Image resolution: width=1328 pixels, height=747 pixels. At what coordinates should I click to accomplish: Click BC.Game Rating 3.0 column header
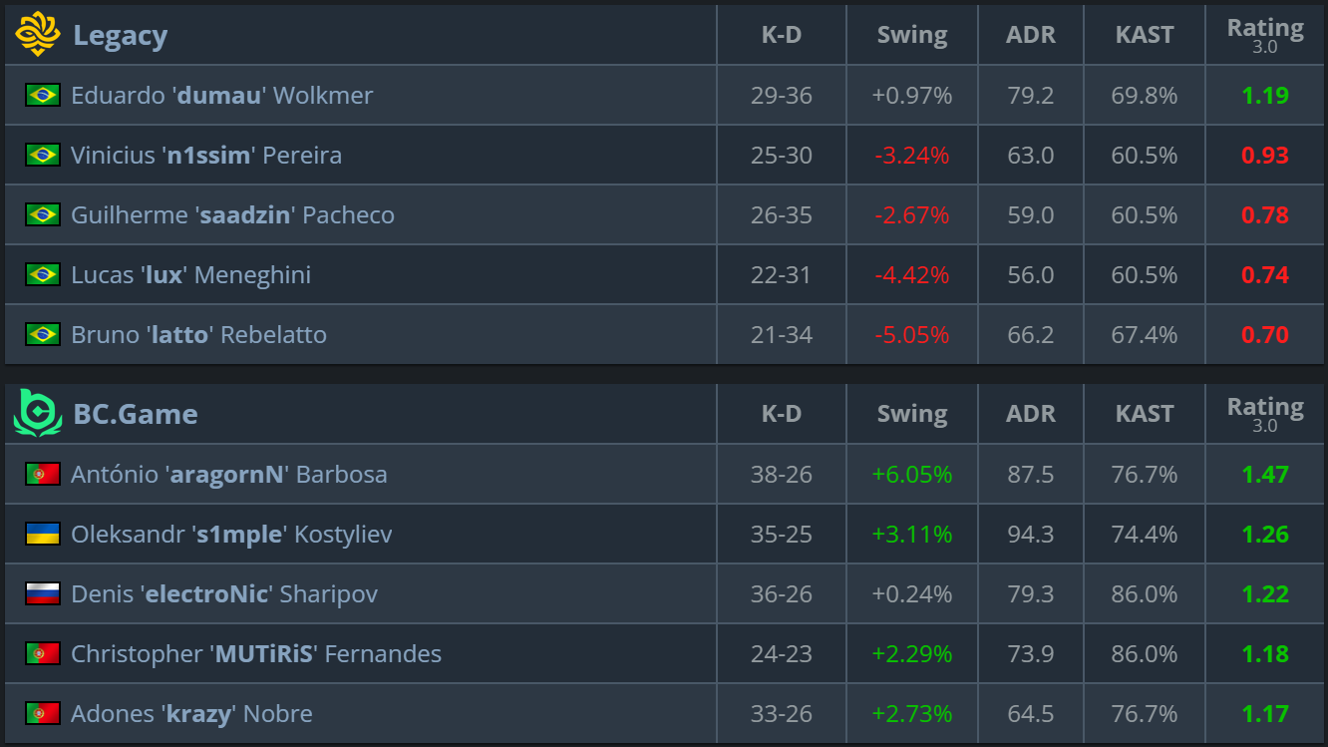(x=1265, y=414)
